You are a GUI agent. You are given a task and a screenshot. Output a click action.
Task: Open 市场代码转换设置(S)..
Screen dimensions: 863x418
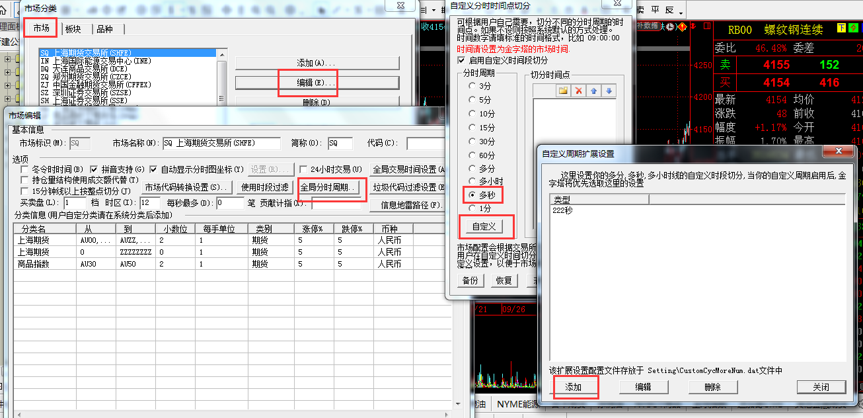click(x=187, y=187)
